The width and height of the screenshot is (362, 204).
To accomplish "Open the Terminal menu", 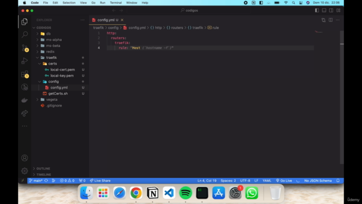I will pos(115,3).
